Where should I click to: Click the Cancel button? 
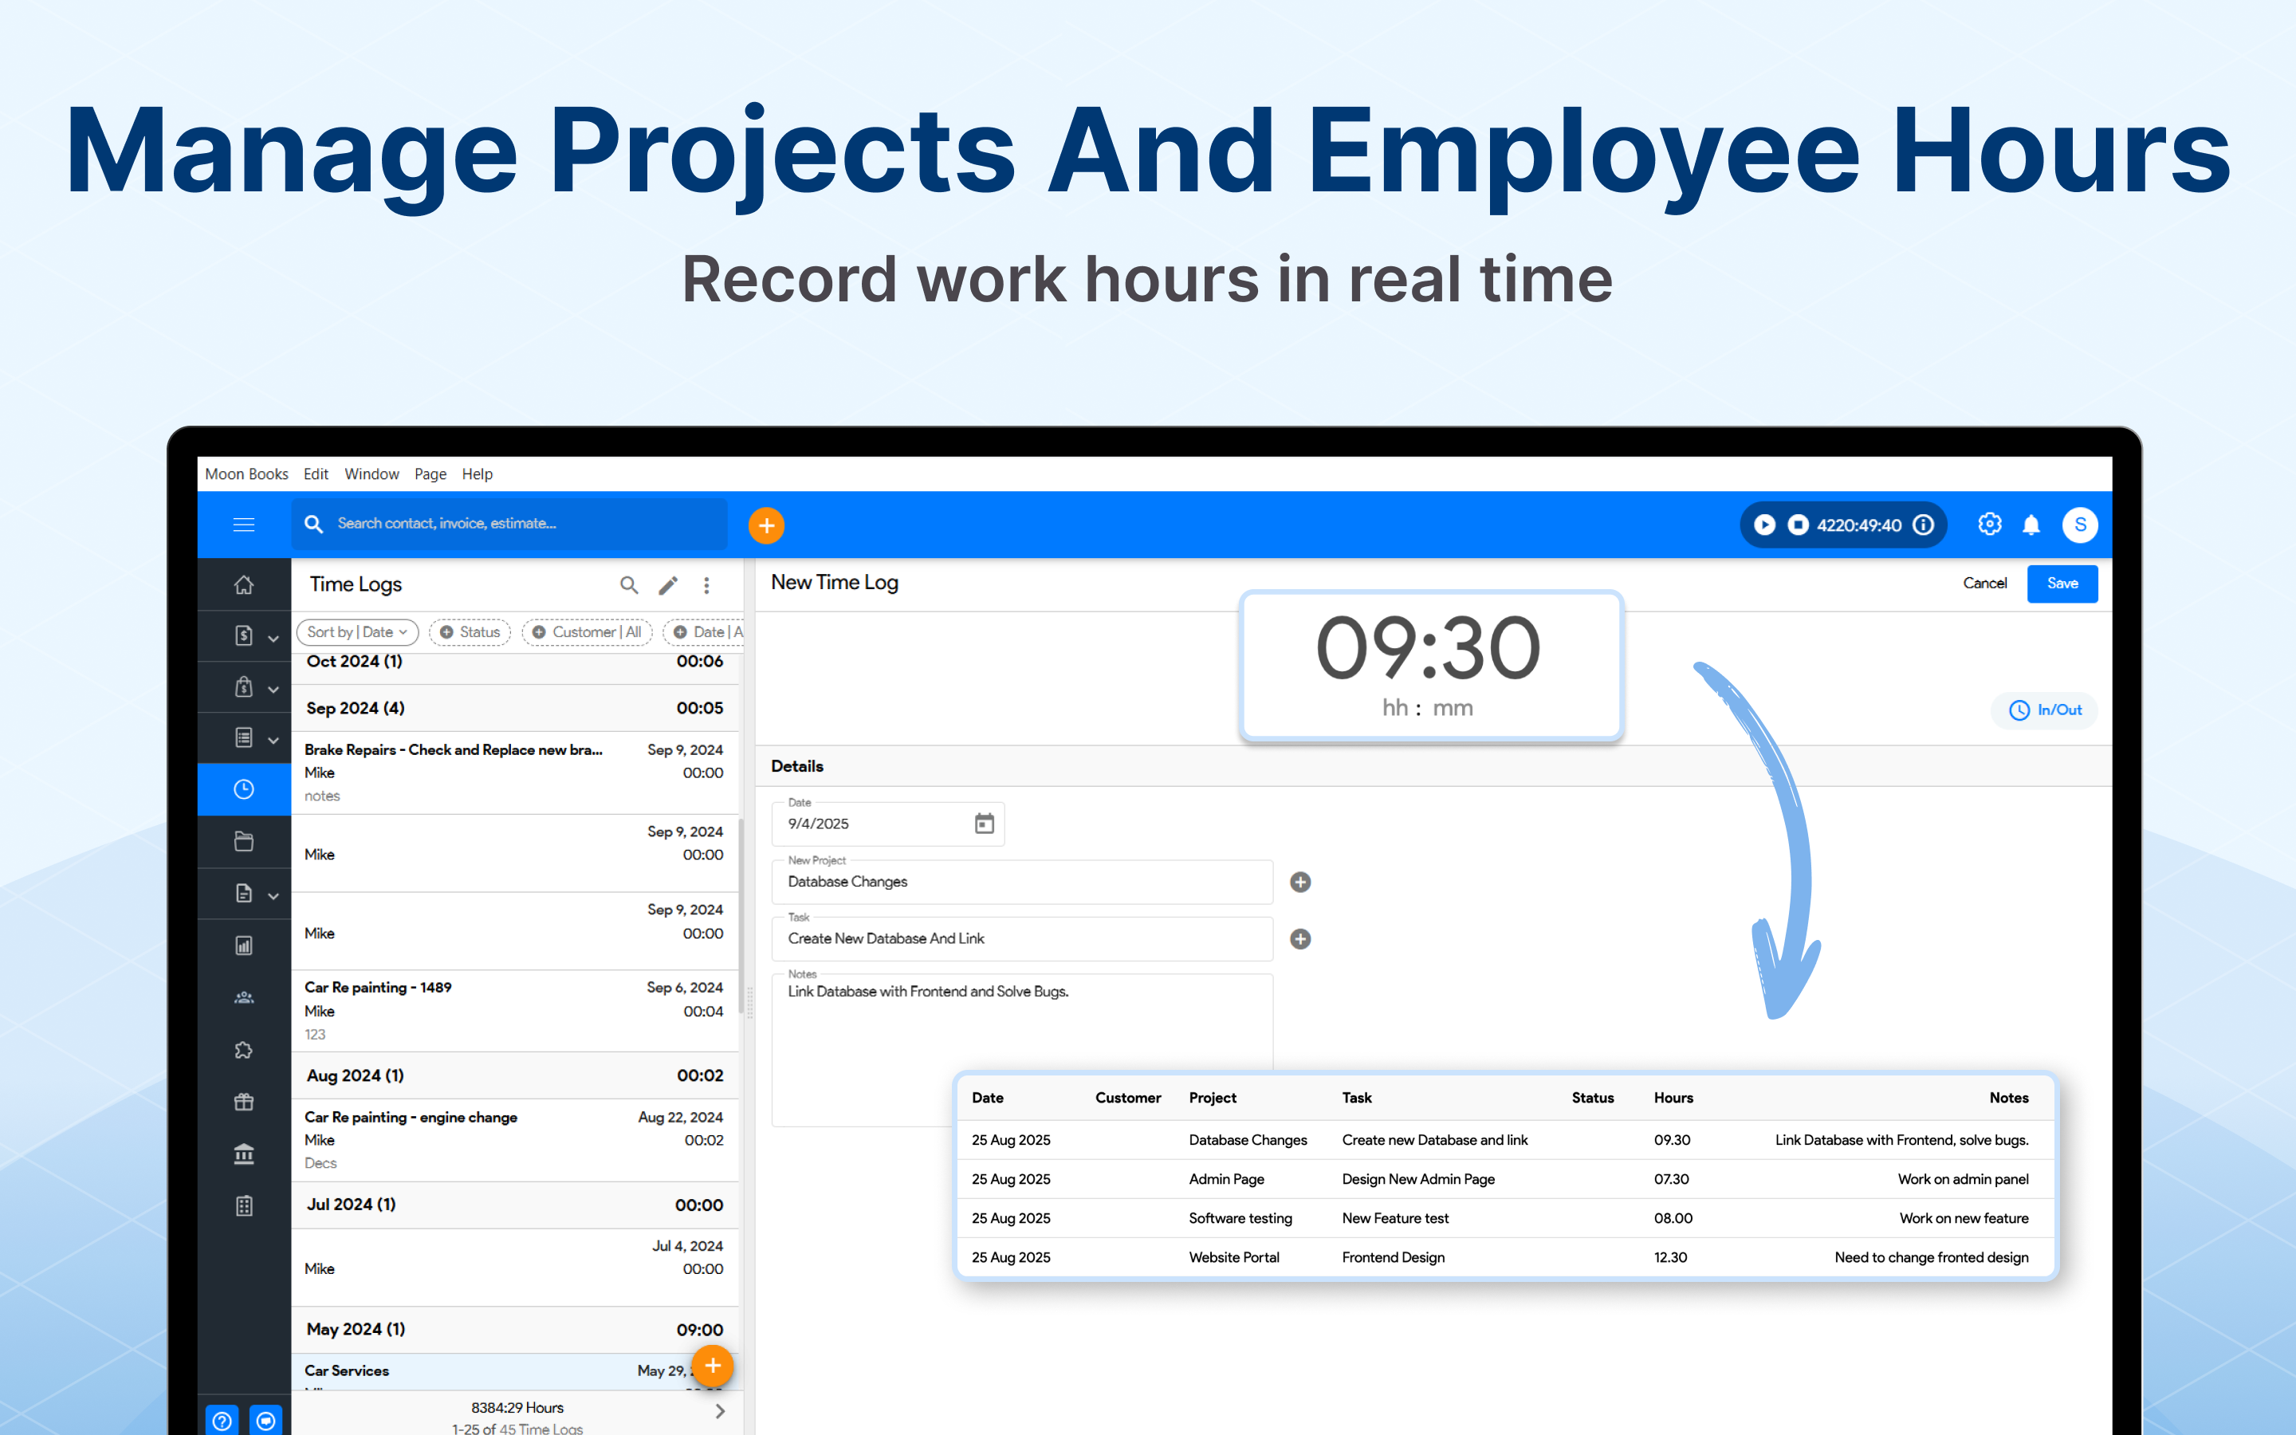click(1983, 584)
